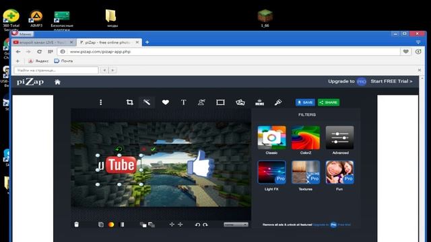Launch AIMP3 from the desktop
The width and height of the screenshot is (431, 242).
(36, 19)
